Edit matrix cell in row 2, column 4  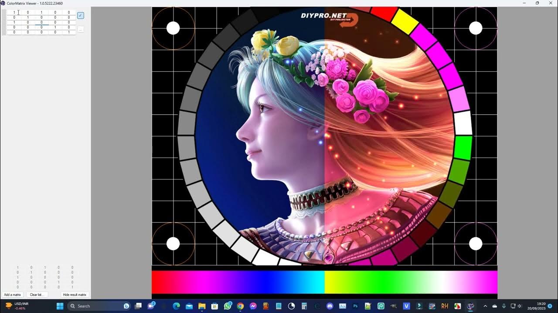pyautogui.click(x=55, y=17)
